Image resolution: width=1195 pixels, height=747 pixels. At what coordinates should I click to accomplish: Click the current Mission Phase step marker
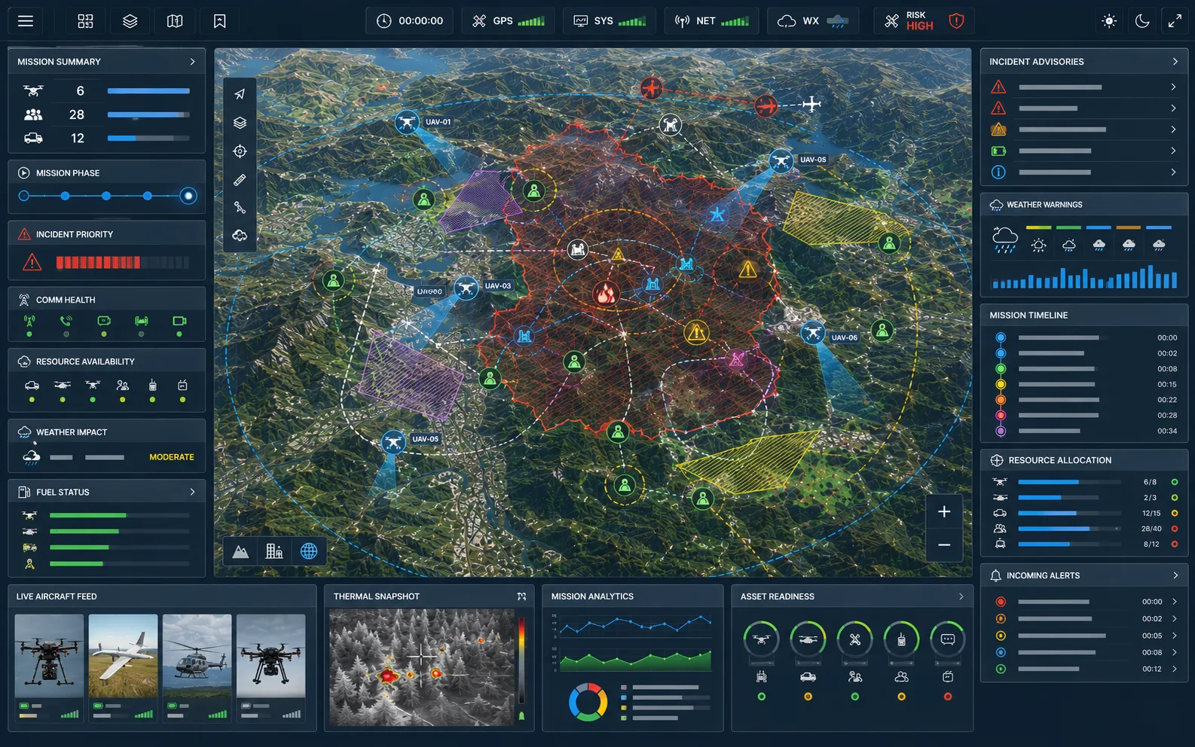click(188, 196)
